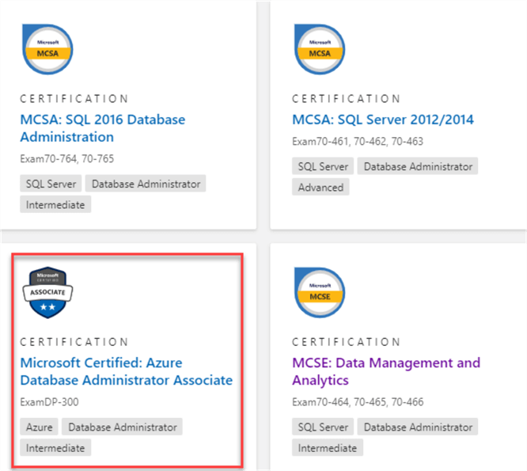Image resolution: width=527 pixels, height=471 pixels.
Task: Click CERTIFICATION label above SQL Server 2012/2014 title
Action: coord(346,99)
